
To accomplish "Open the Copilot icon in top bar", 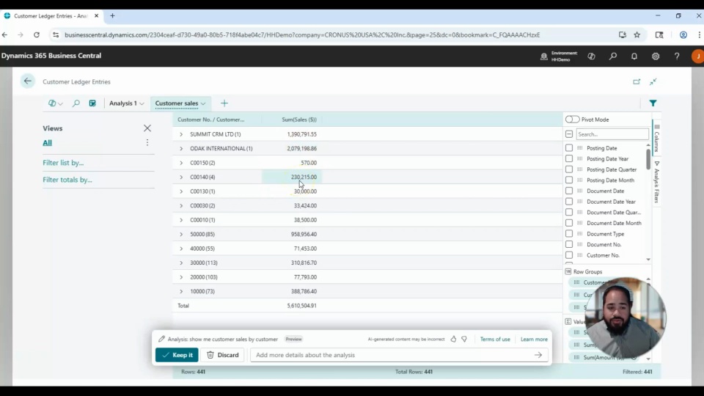I will click(591, 56).
